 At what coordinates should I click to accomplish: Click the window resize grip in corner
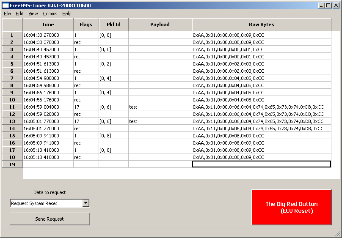(x=337, y=233)
